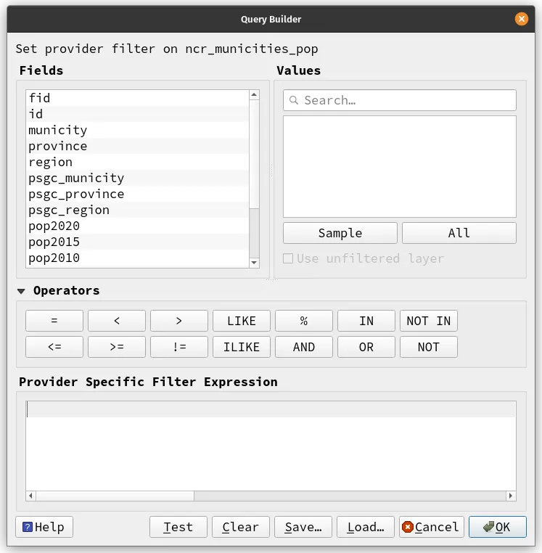Insert the not-equal operator
The image size is (542, 553).
pos(179,347)
